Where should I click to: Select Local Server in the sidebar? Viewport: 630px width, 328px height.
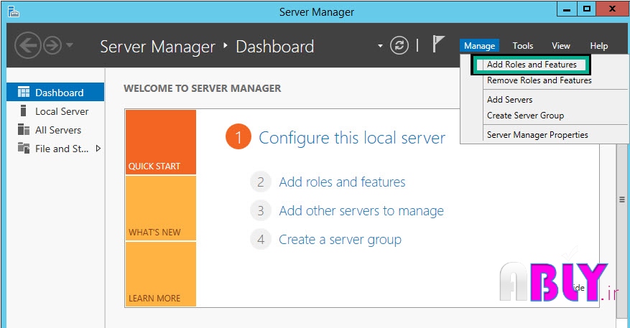click(55, 111)
